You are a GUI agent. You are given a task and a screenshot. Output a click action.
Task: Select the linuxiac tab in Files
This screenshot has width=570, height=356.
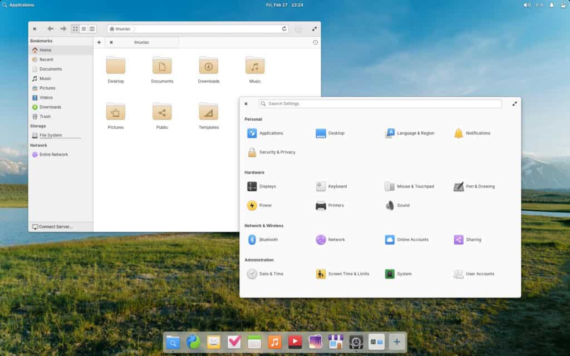click(142, 42)
